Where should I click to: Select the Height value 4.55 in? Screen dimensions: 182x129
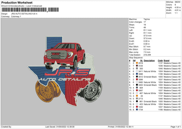177,7
